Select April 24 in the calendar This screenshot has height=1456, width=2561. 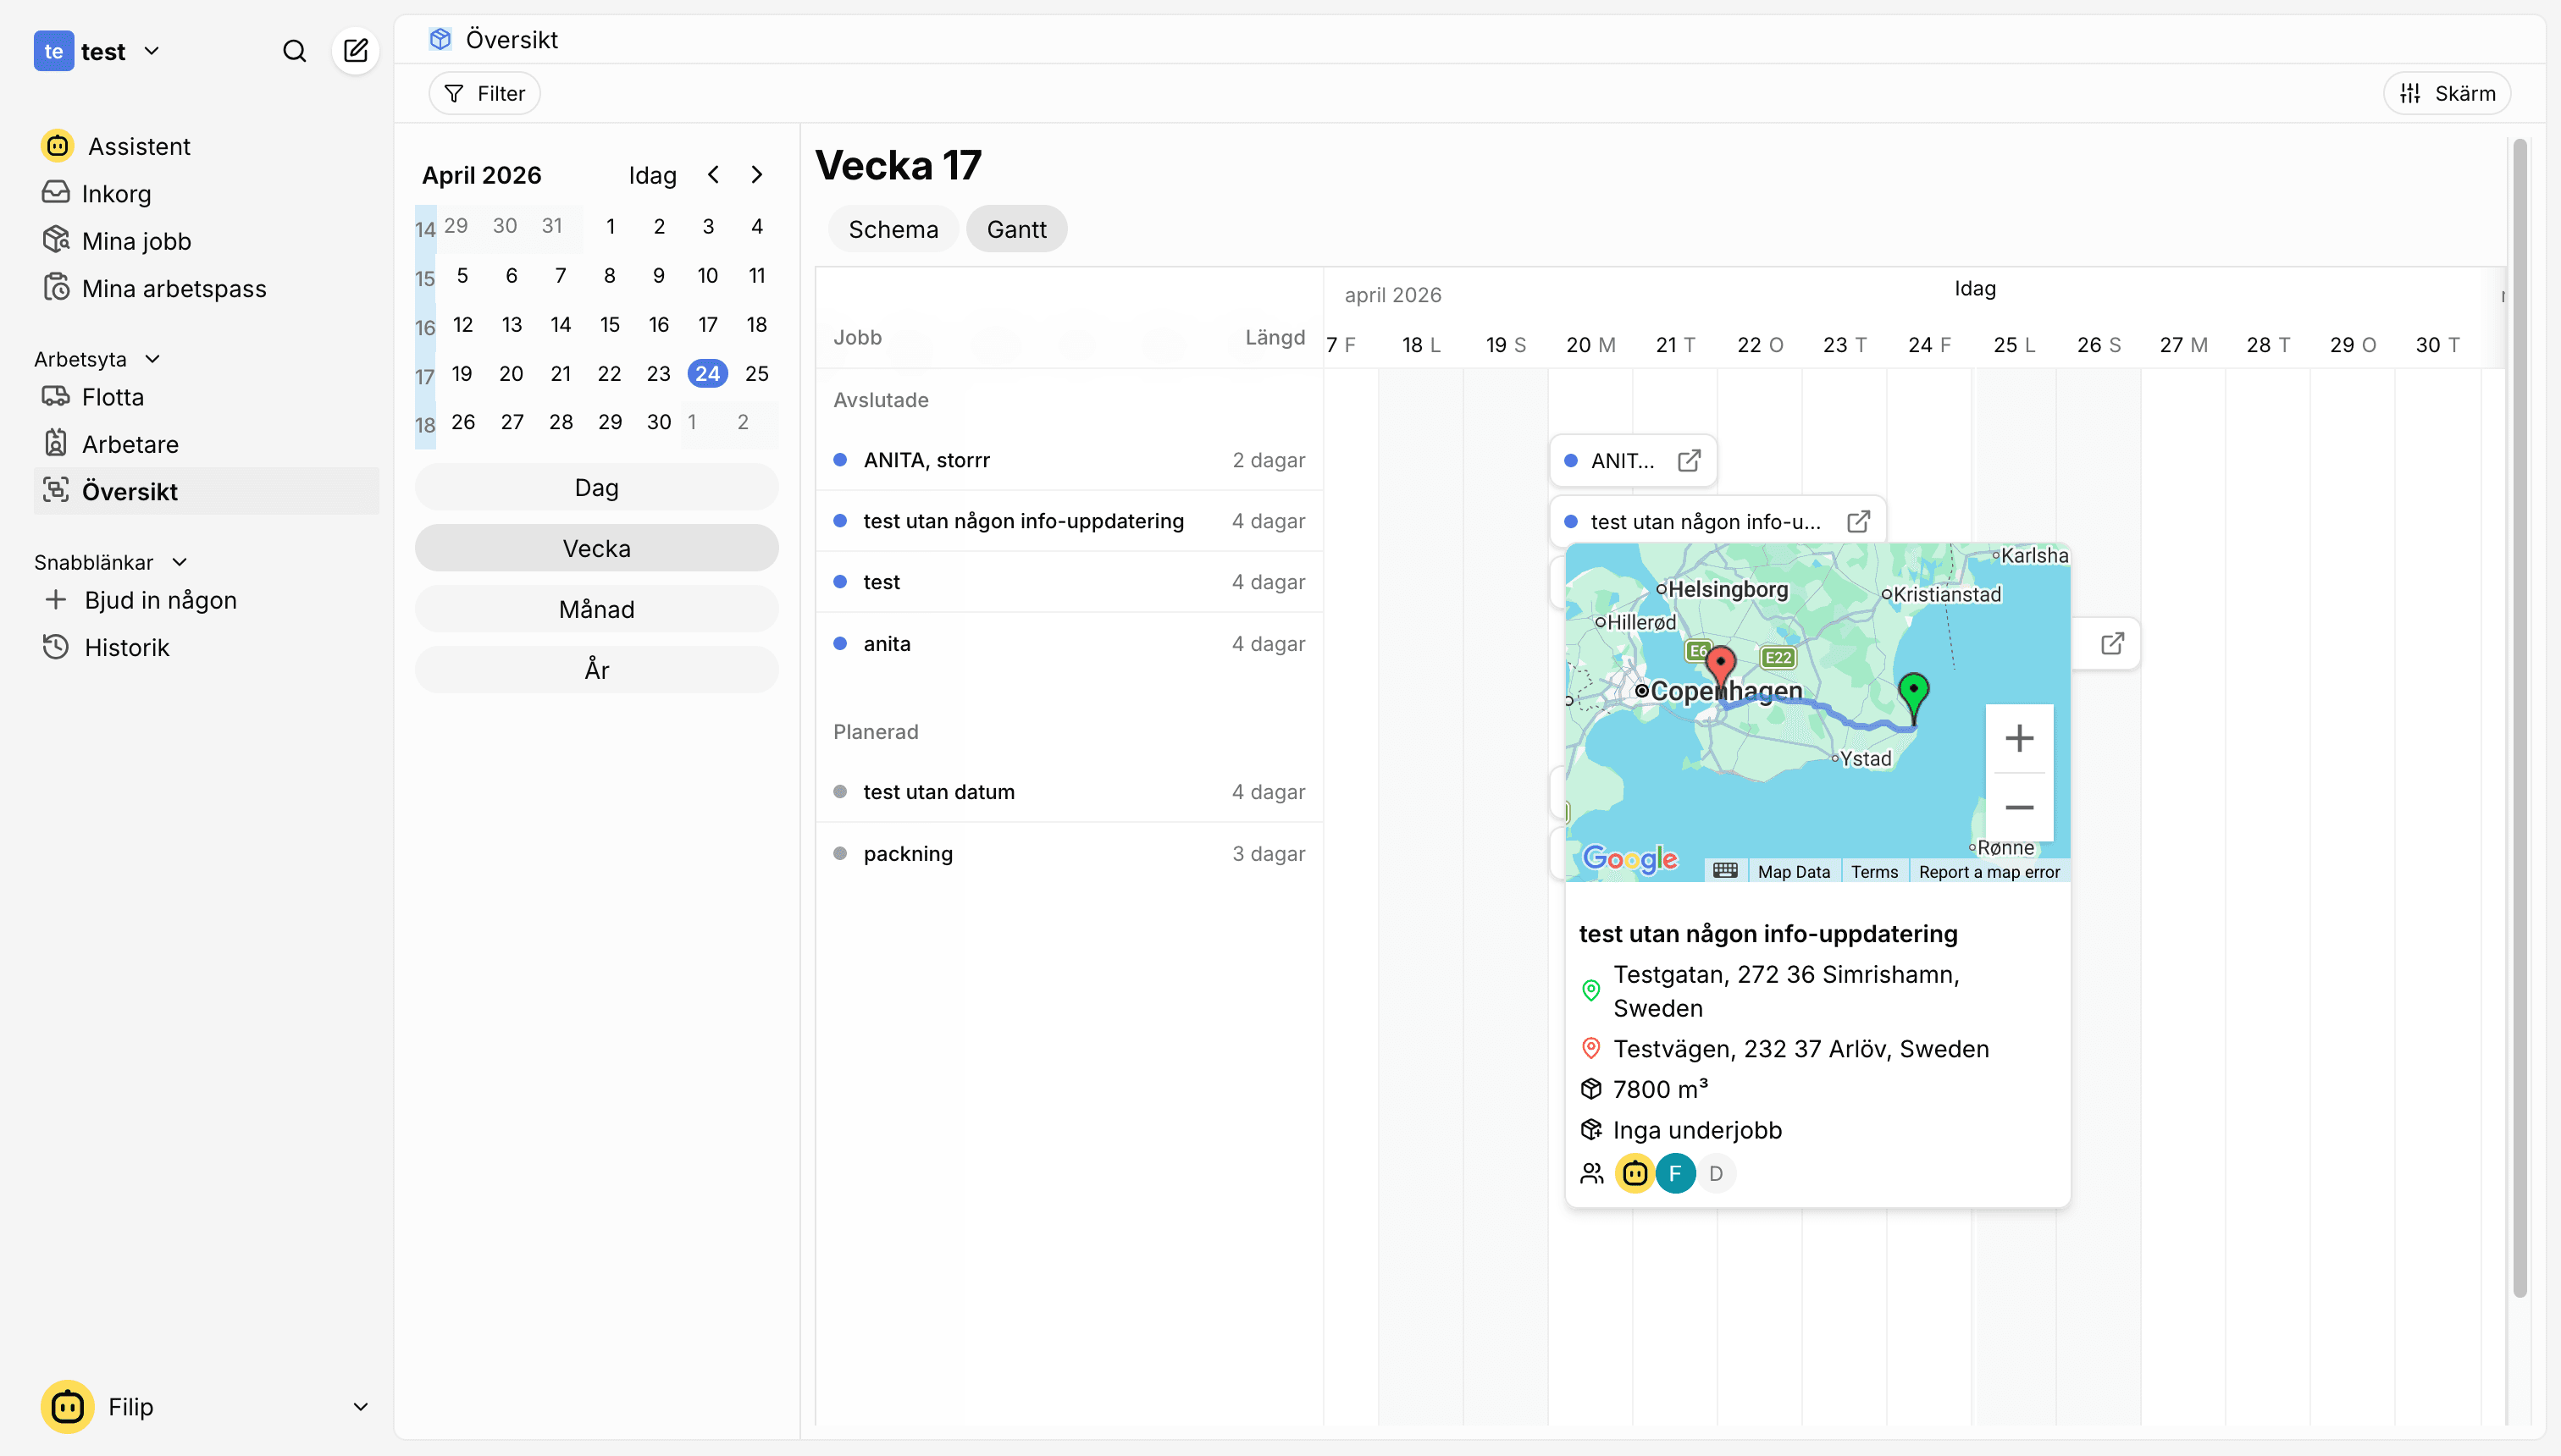[707, 373]
